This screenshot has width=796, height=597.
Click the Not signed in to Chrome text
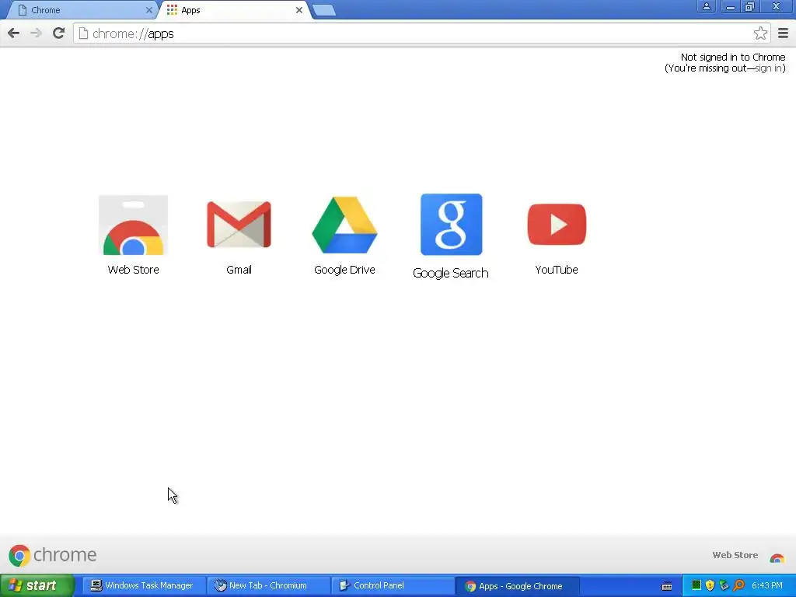[x=733, y=57]
